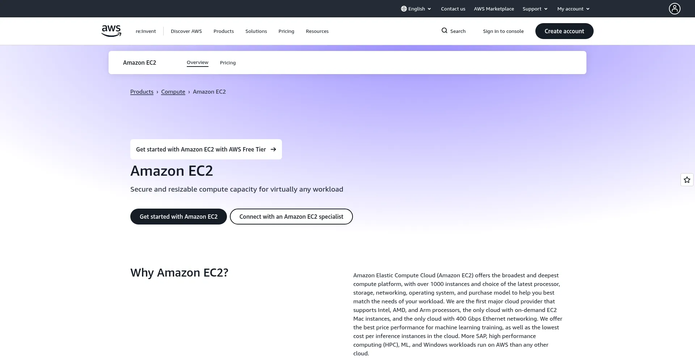695x359 pixels.
Task: Open the Support dropdown
Action: 535,8
